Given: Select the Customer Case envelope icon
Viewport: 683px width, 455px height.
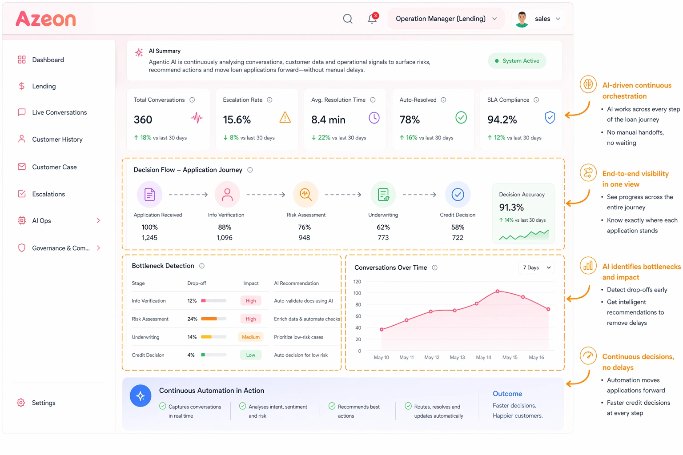Looking at the screenshot, I should 21,167.
